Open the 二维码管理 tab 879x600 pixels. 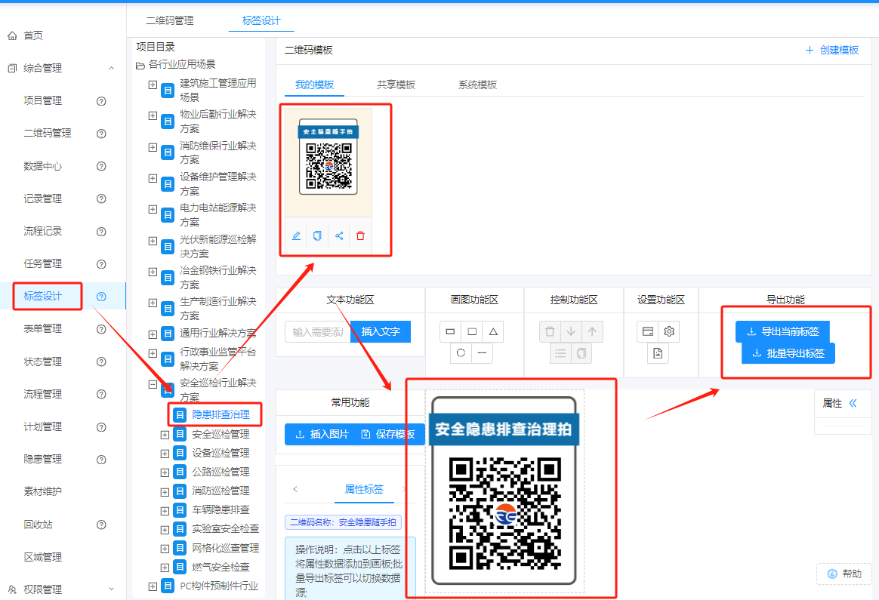point(168,21)
